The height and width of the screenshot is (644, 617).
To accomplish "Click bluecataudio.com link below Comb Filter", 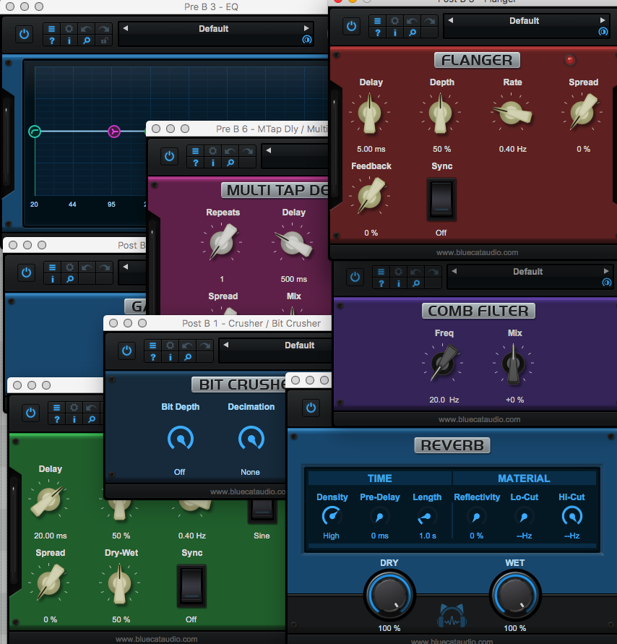I will (x=478, y=419).
